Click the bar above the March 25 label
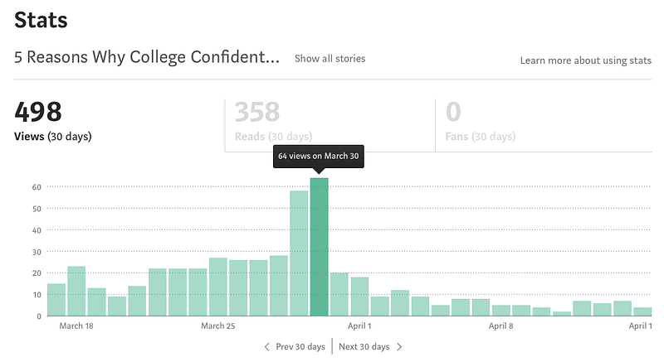The image size is (664, 362). pyautogui.click(x=218, y=287)
